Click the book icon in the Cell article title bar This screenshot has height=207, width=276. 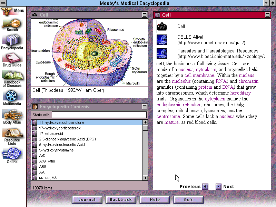point(158,15)
